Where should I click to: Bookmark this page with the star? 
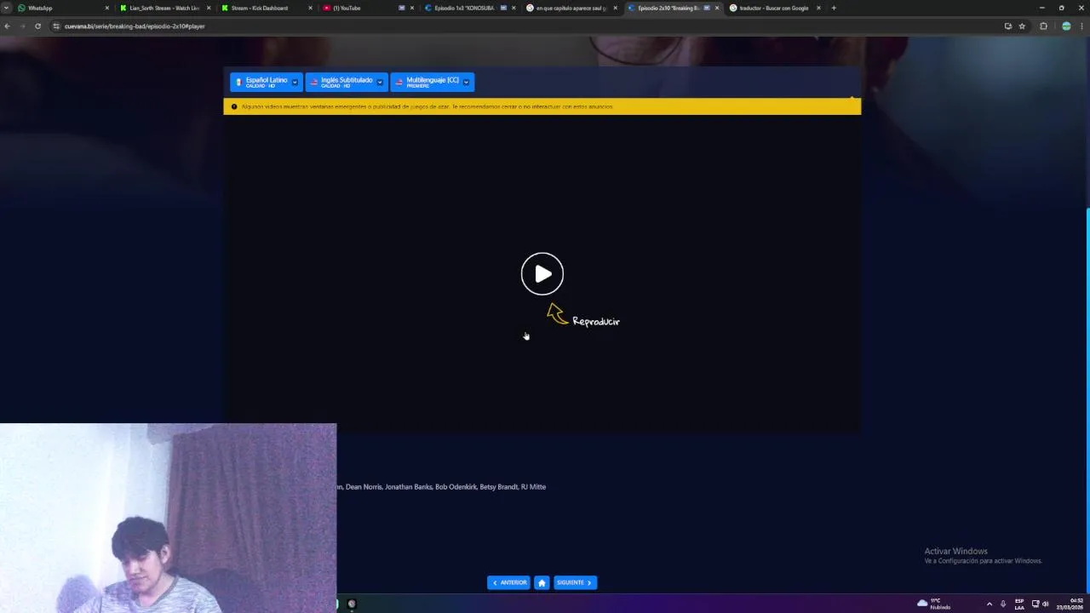(1022, 26)
